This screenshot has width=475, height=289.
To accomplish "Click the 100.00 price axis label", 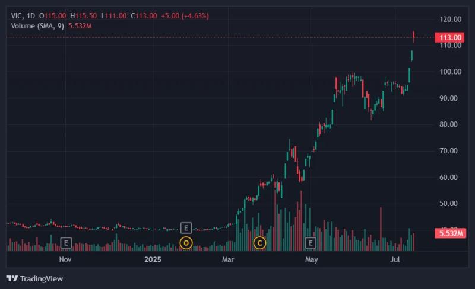I will click(451, 72).
